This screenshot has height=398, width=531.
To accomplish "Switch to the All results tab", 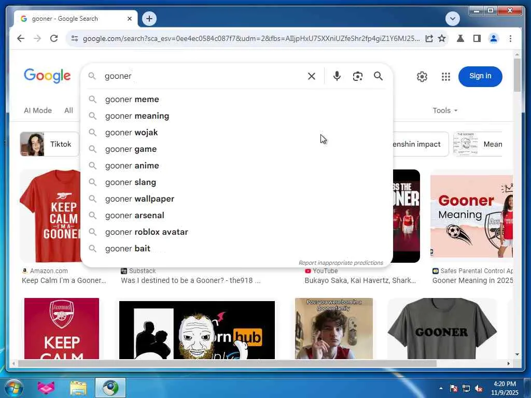I will point(69,110).
